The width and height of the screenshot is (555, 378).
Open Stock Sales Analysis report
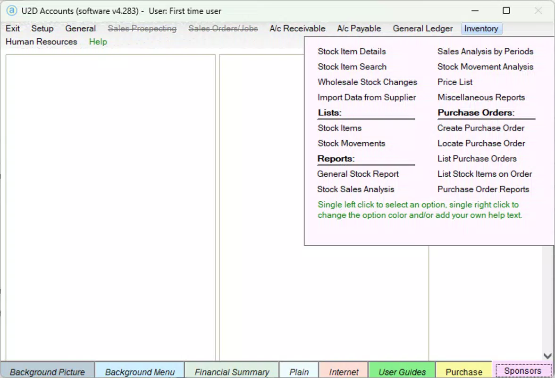click(356, 189)
